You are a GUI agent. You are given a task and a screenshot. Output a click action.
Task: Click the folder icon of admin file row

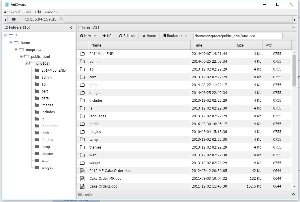(82, 62)
